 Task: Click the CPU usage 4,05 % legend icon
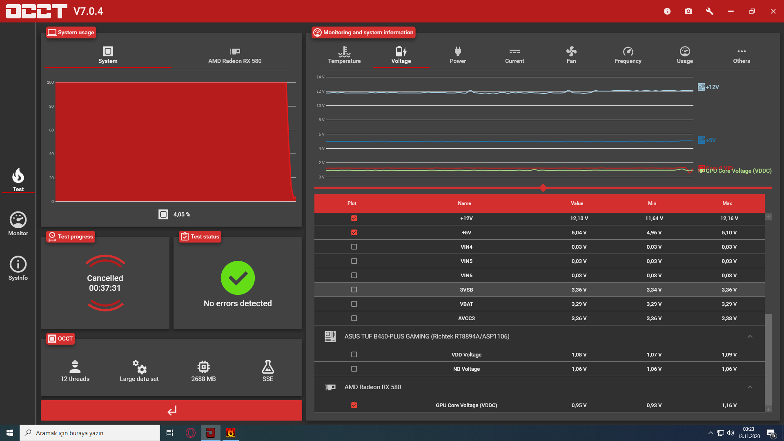163,214
